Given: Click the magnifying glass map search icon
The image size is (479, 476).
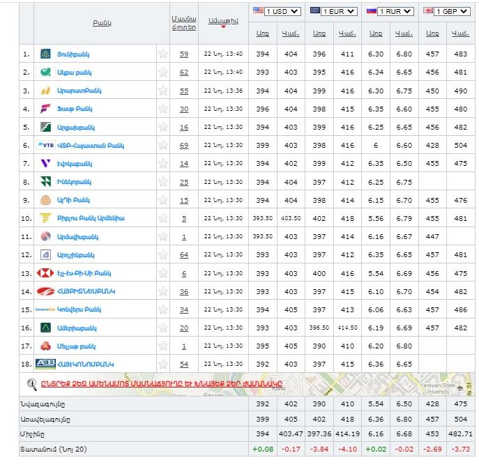Looking at the screenshot, I should pyautogui.click(x=32, y=383).
